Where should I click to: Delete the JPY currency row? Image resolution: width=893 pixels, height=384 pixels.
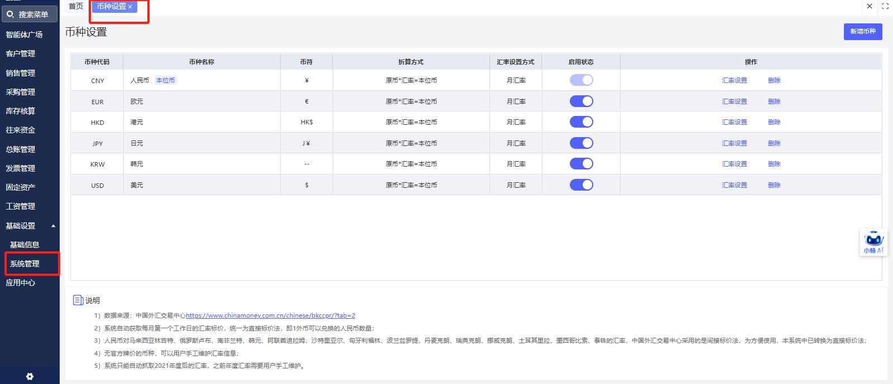click(x=774, y=143)
